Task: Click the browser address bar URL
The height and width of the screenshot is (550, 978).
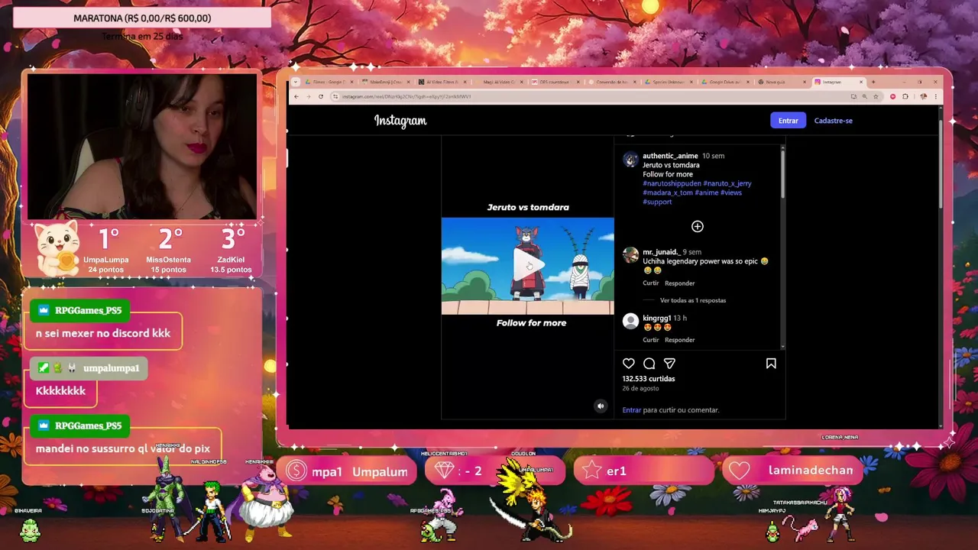Action: (x=406, y=96)
